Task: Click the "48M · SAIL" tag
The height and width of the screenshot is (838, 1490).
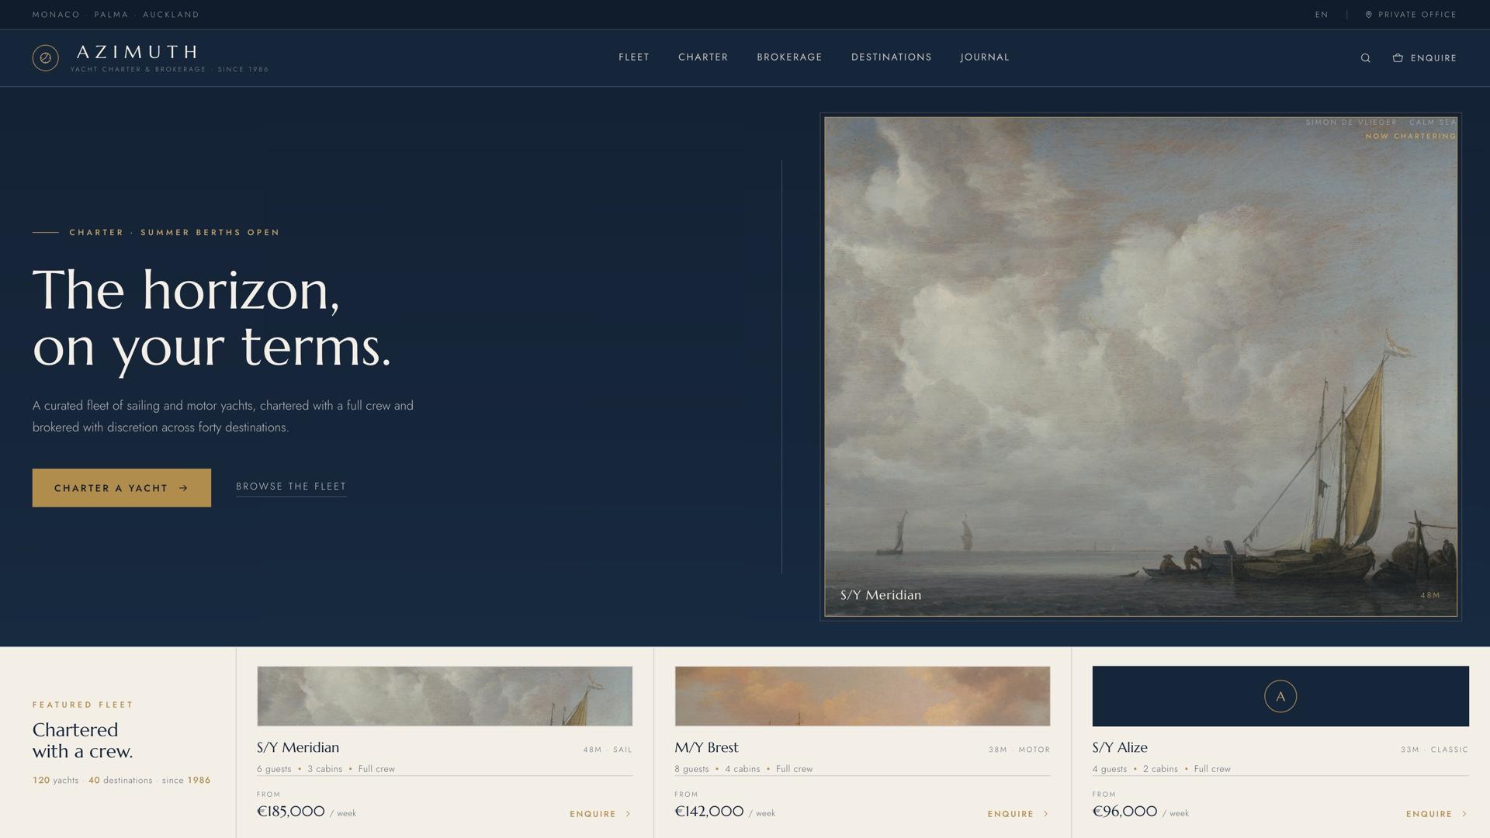Action: click(608, 750)
